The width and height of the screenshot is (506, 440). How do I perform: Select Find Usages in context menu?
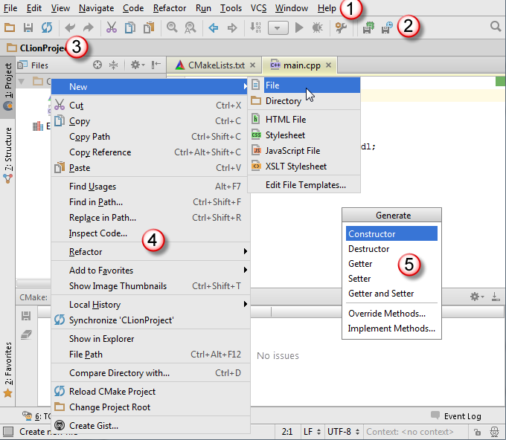click(151, 187)
